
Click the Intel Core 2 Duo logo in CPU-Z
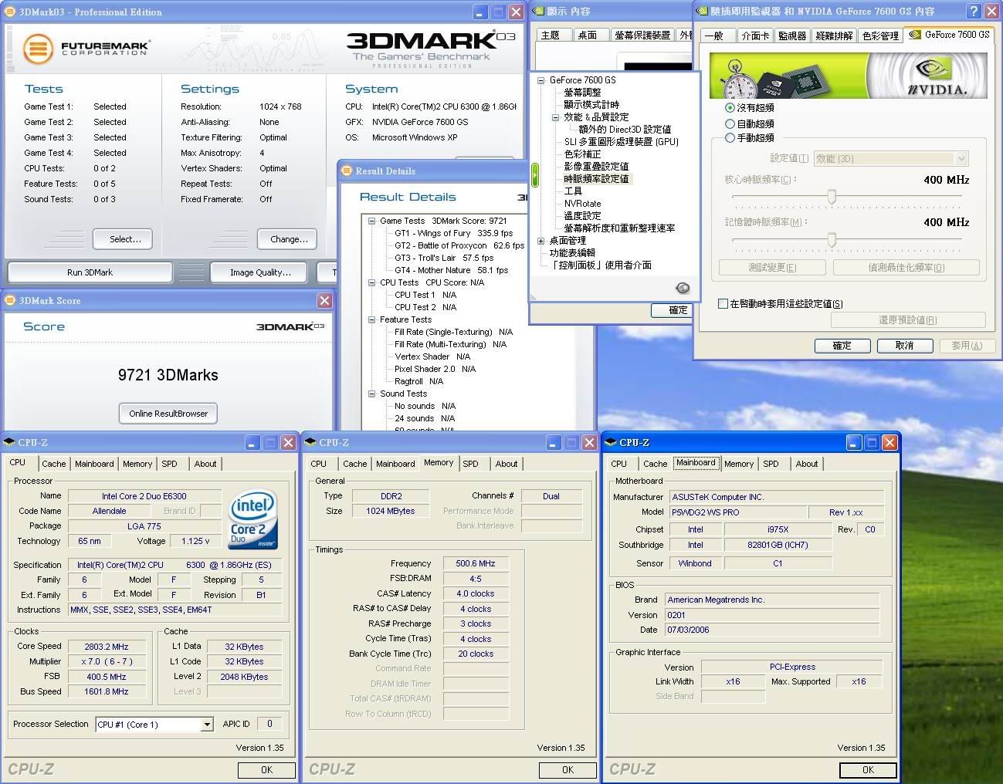click(252, 521)
